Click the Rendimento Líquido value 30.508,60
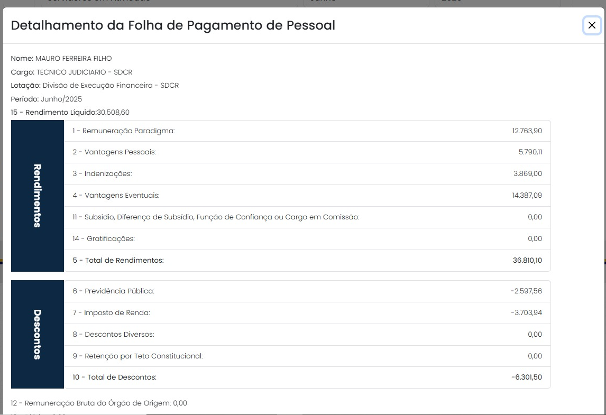 point(113,113)
